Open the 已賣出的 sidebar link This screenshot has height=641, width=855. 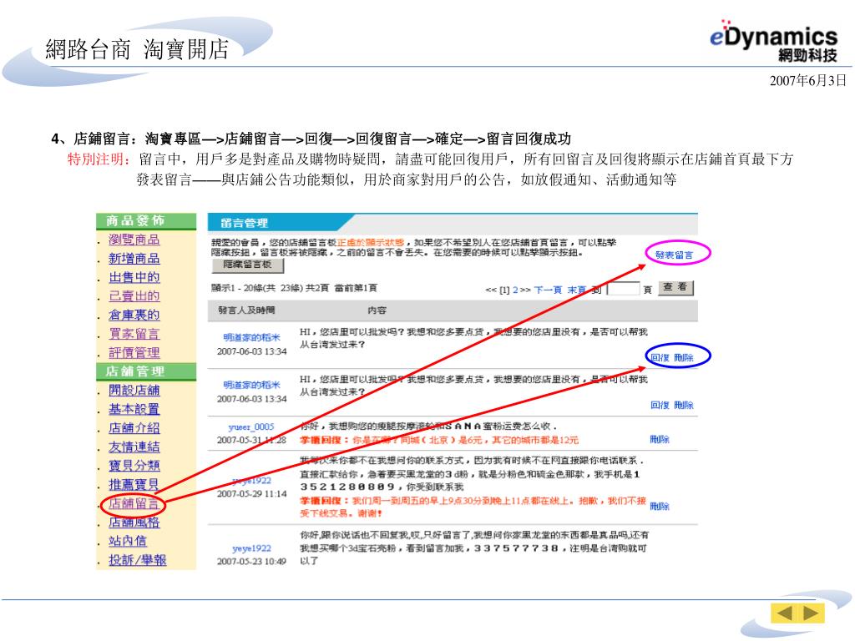134,296
